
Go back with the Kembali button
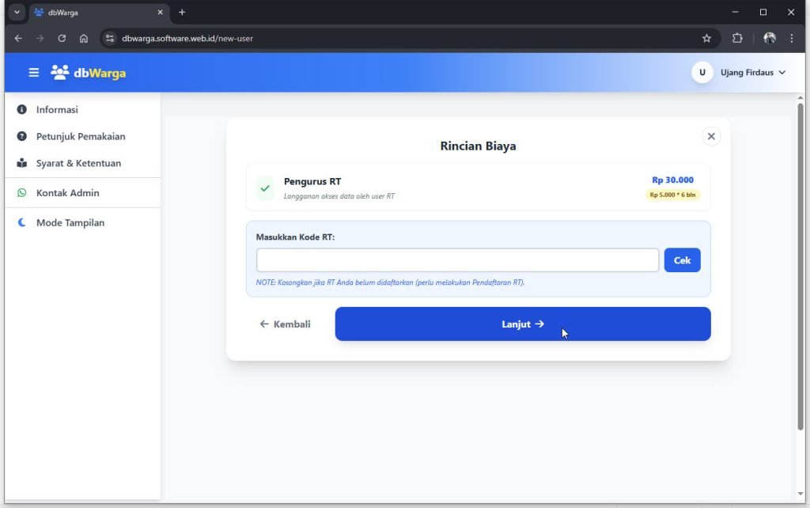pos(285,324)
